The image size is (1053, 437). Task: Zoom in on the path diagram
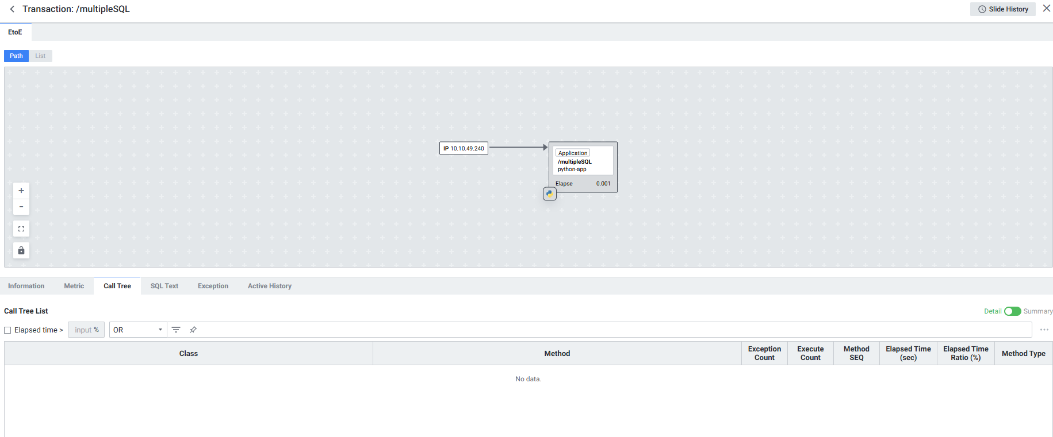21,191
